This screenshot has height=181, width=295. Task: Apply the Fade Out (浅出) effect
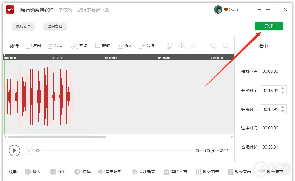tap(57, 171)
